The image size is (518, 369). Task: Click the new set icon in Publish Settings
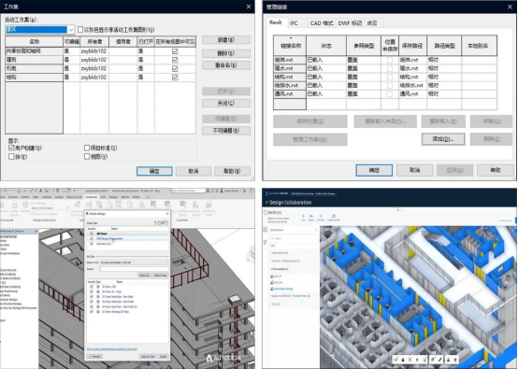pyautogui.click(x=155, y=222)
